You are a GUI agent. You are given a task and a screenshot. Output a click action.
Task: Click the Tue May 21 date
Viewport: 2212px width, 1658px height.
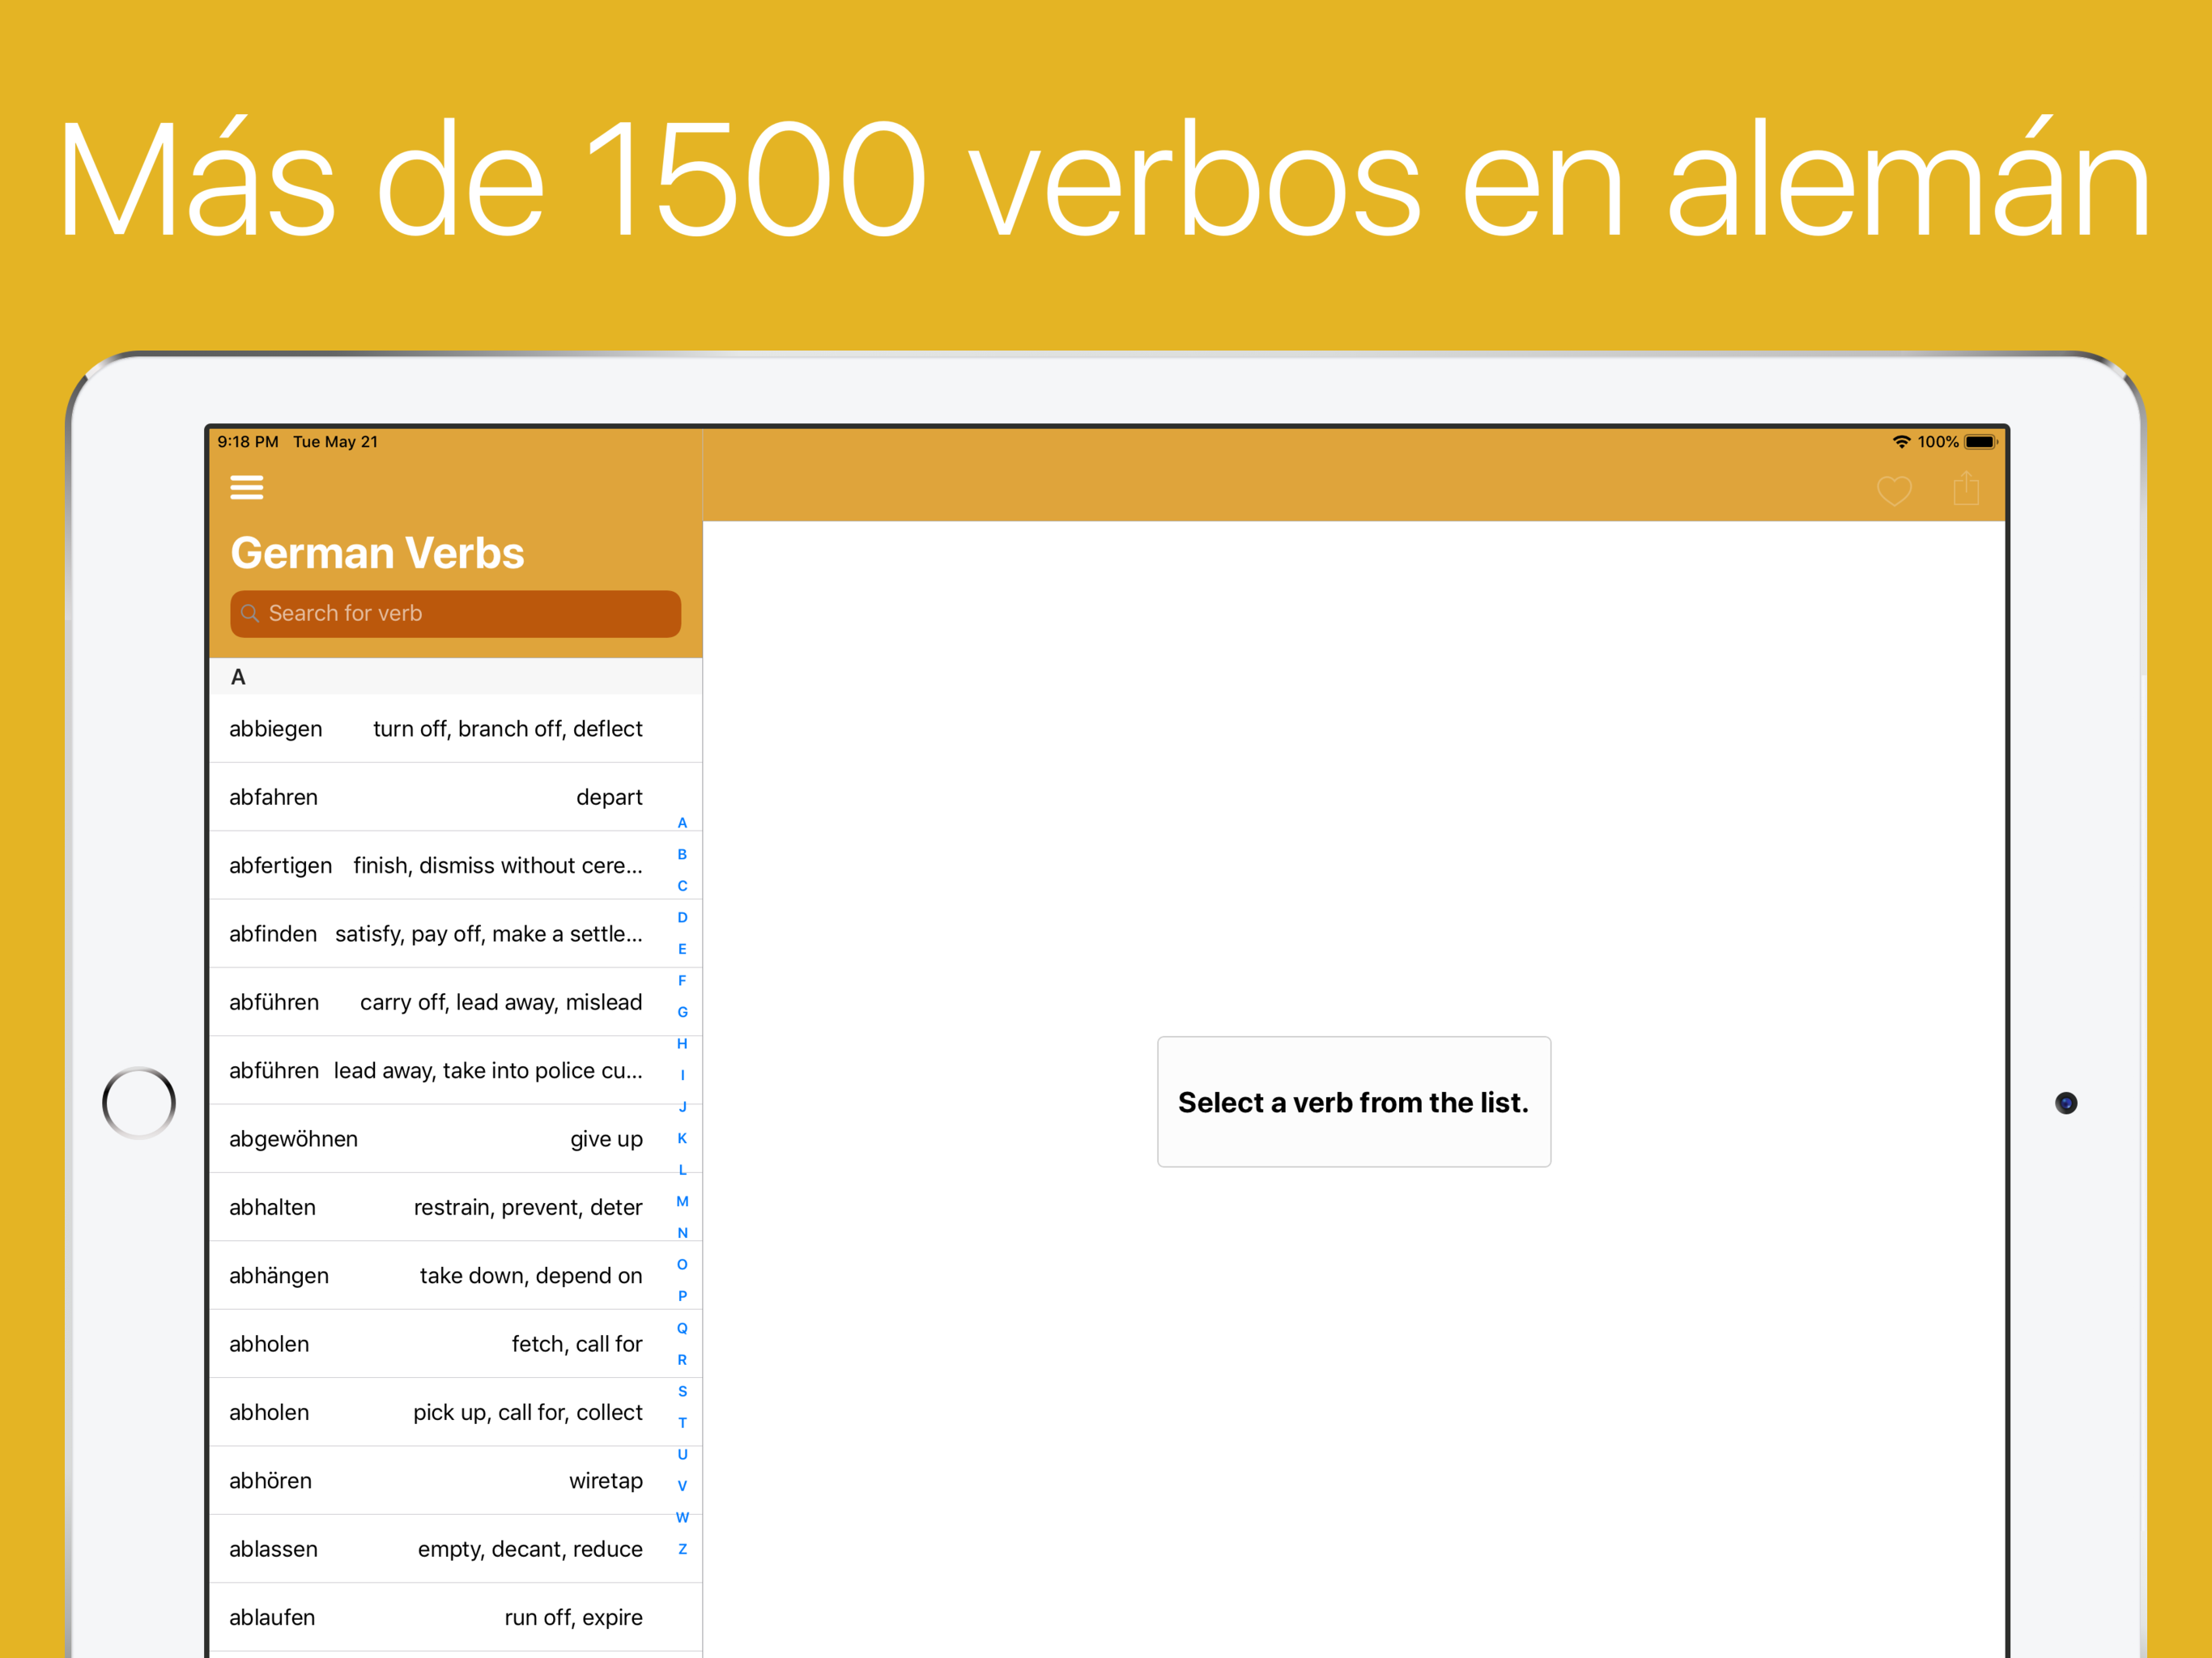[335, 442]
